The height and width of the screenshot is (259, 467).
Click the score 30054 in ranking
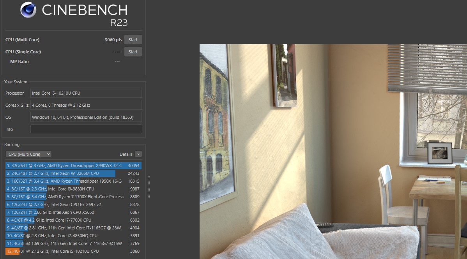click(133, 166)
